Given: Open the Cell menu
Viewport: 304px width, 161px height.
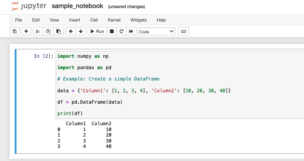Looking at the screenshot, I should pos(94,20).
